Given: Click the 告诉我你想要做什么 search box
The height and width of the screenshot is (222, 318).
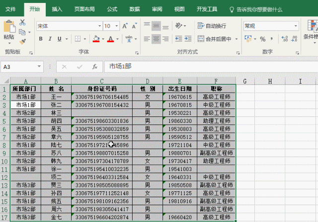Looking at the screenshot, I should 256,9.
